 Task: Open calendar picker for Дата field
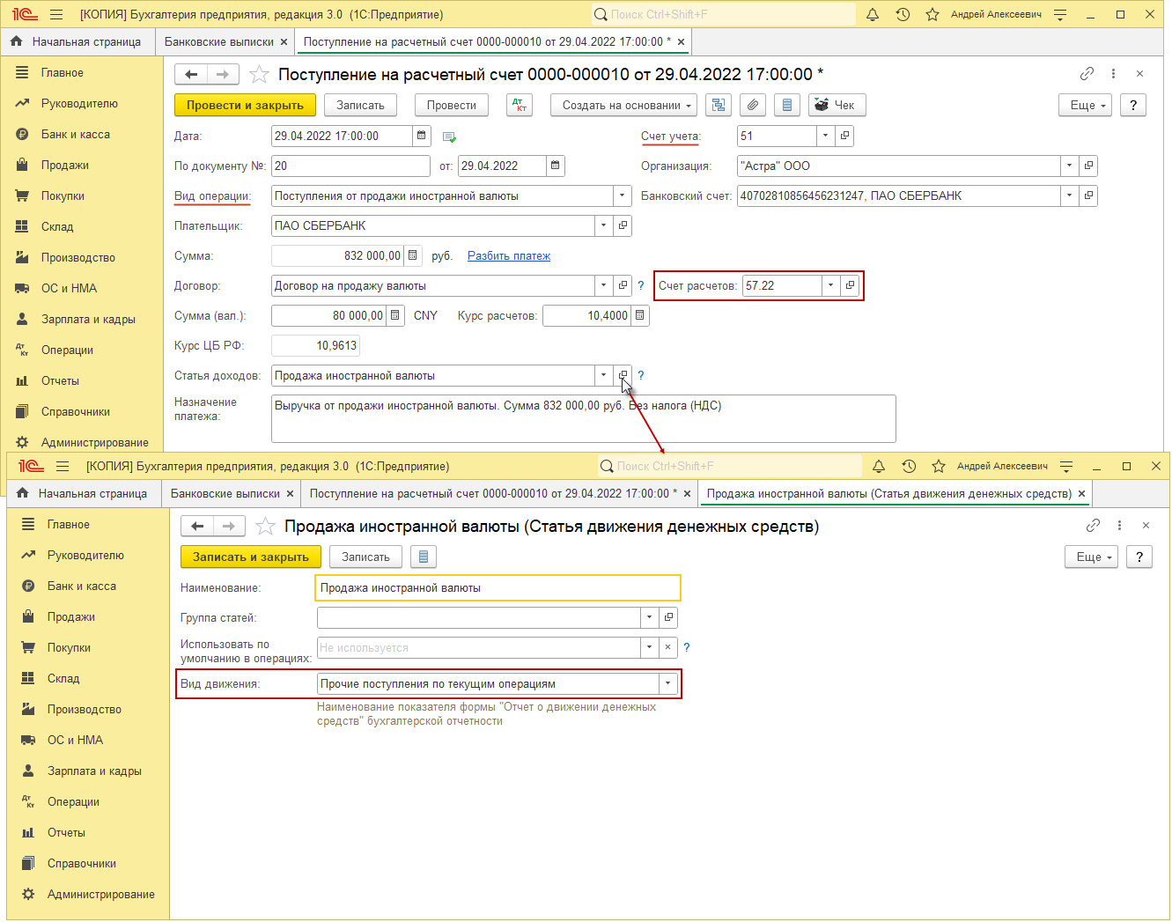click(422, 136)
